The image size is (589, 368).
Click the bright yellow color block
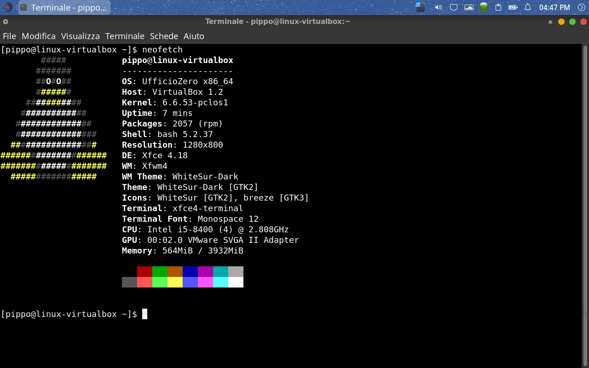(175, 282)
